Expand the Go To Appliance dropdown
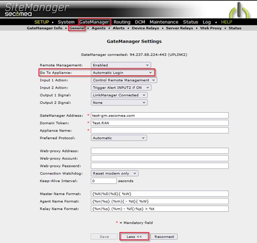Image resolution: width=257 pixels, height=243 pixels. pyautogui.click(x=122, y=73)
